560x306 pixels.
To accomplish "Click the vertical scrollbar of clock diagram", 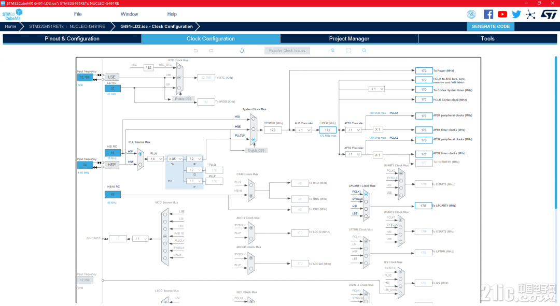I will coord(556,132).
